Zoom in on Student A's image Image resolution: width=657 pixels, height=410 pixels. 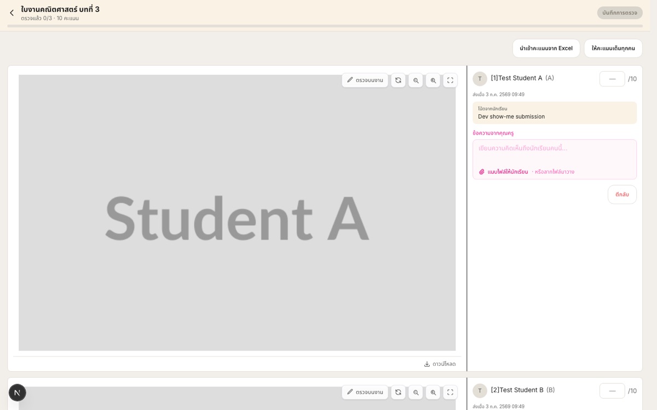pyautogui.click(x=433, y=80)
